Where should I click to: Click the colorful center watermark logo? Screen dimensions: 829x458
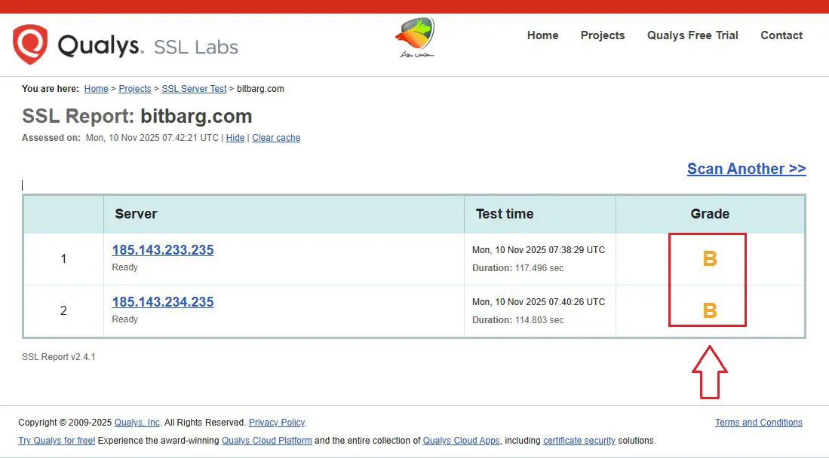click(x=415, y=37)
